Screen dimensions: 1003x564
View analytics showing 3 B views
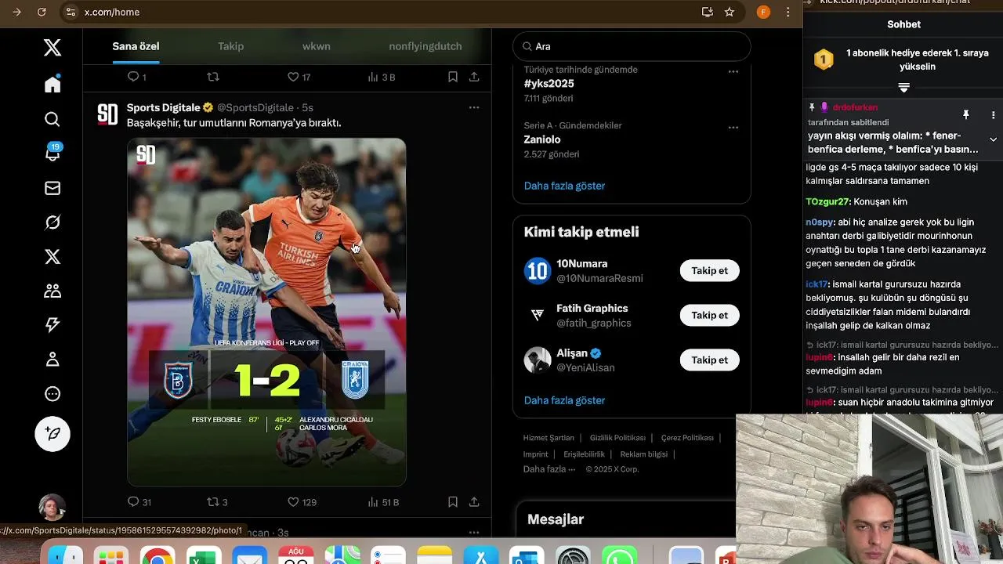(382, 77)
